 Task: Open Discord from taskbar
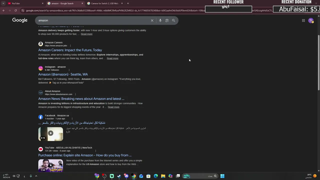point(126,176)
